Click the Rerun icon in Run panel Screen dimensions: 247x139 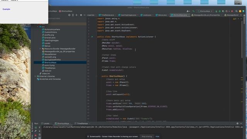(36, 127)
